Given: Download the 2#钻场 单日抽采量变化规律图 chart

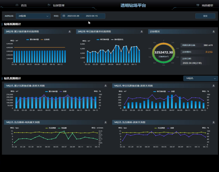Looking at the screenshot, I should [x=142, y=31].
